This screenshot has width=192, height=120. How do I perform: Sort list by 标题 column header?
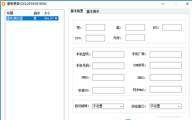(x=19, y=13)
